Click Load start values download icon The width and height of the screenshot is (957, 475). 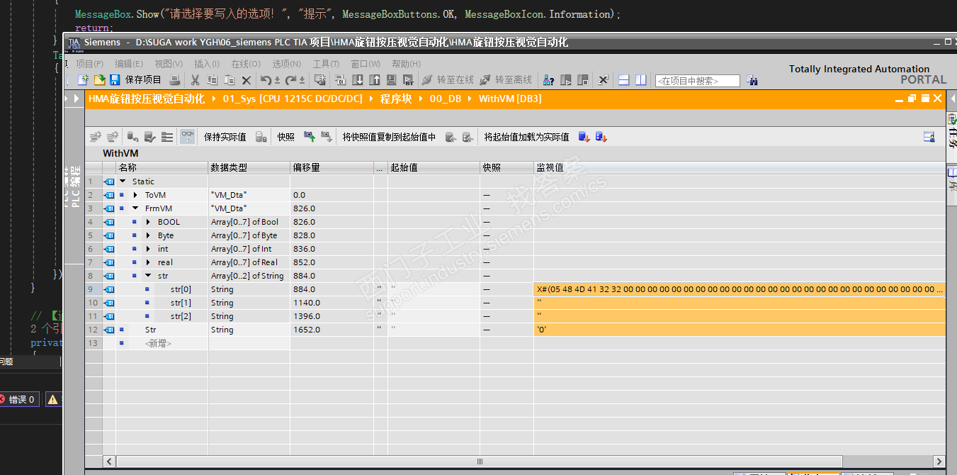click(x=584, y=137)
